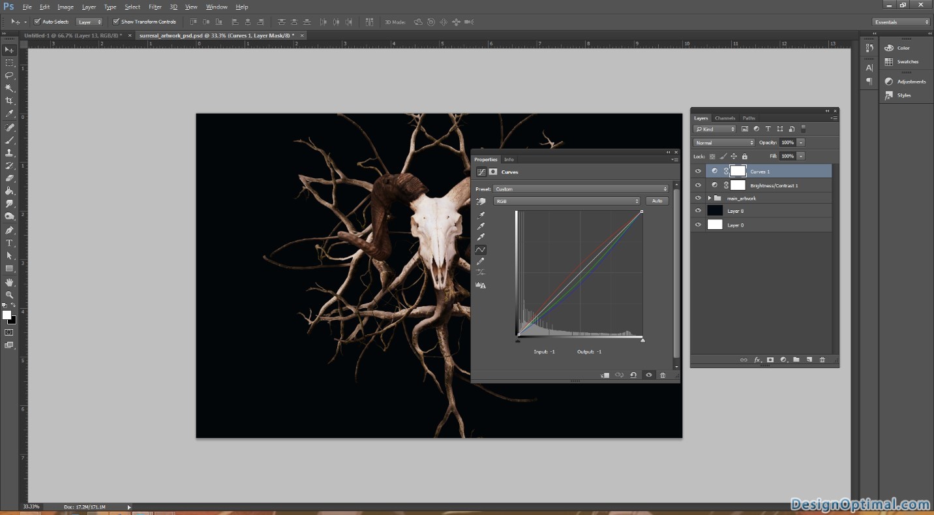The width and height of the screenshot is (934, 515).
Task: Select the Clone Stamp tool
Action: tap(9, 152)
